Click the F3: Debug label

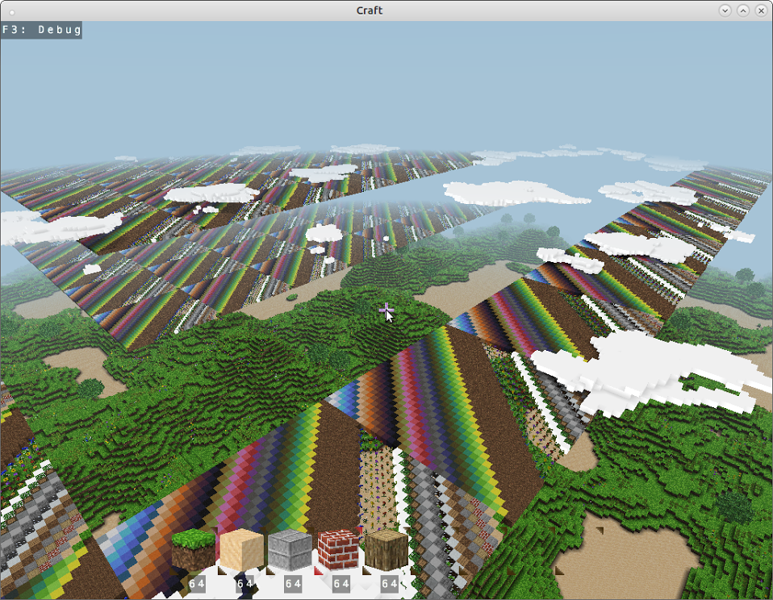pyautogui.click(x=41, y=30)
